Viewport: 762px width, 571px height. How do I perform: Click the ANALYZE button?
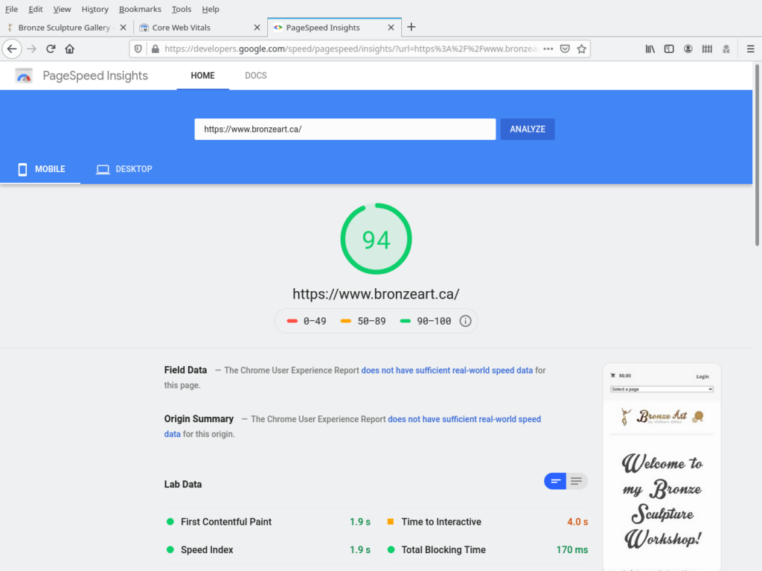pyautogui.click(x=528, y=130)
